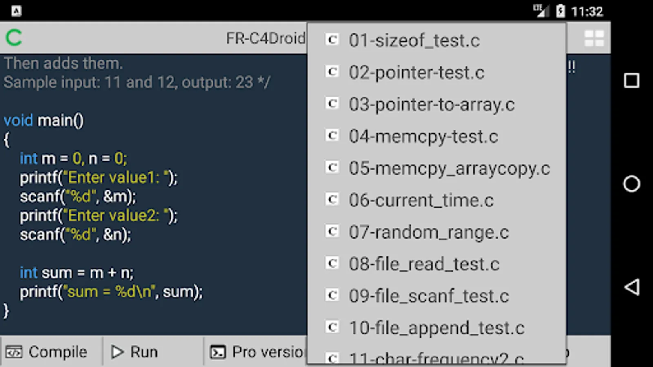Tap the Pro version button

point(258,352)
